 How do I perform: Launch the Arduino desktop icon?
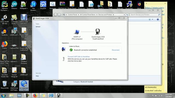[x=14, y=5]
